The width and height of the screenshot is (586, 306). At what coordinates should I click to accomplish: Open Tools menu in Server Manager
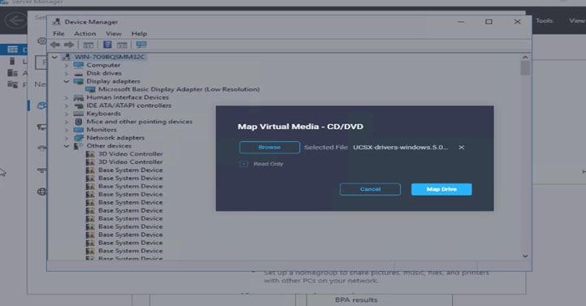[x=545, y=21]
